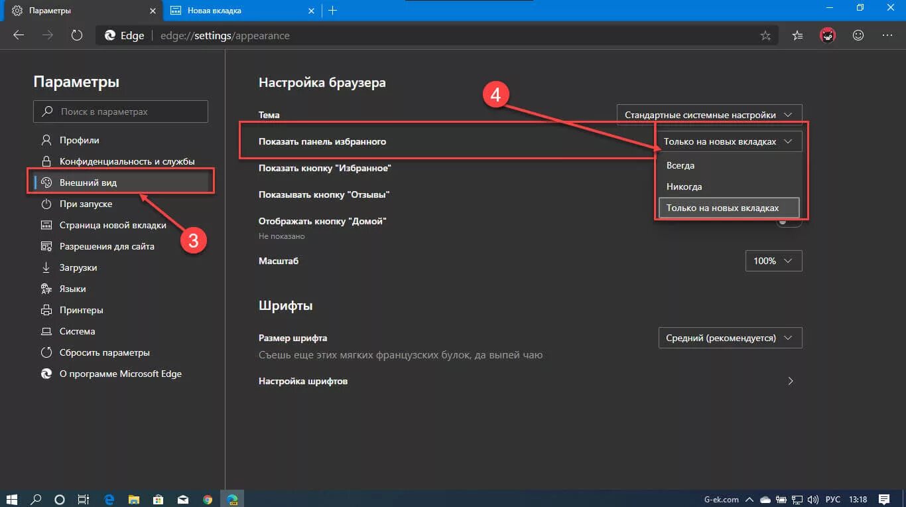The height and width of the screenshot is (507, 906).
Task: Switch to the Новая вкладка tab
Action: 241,11
